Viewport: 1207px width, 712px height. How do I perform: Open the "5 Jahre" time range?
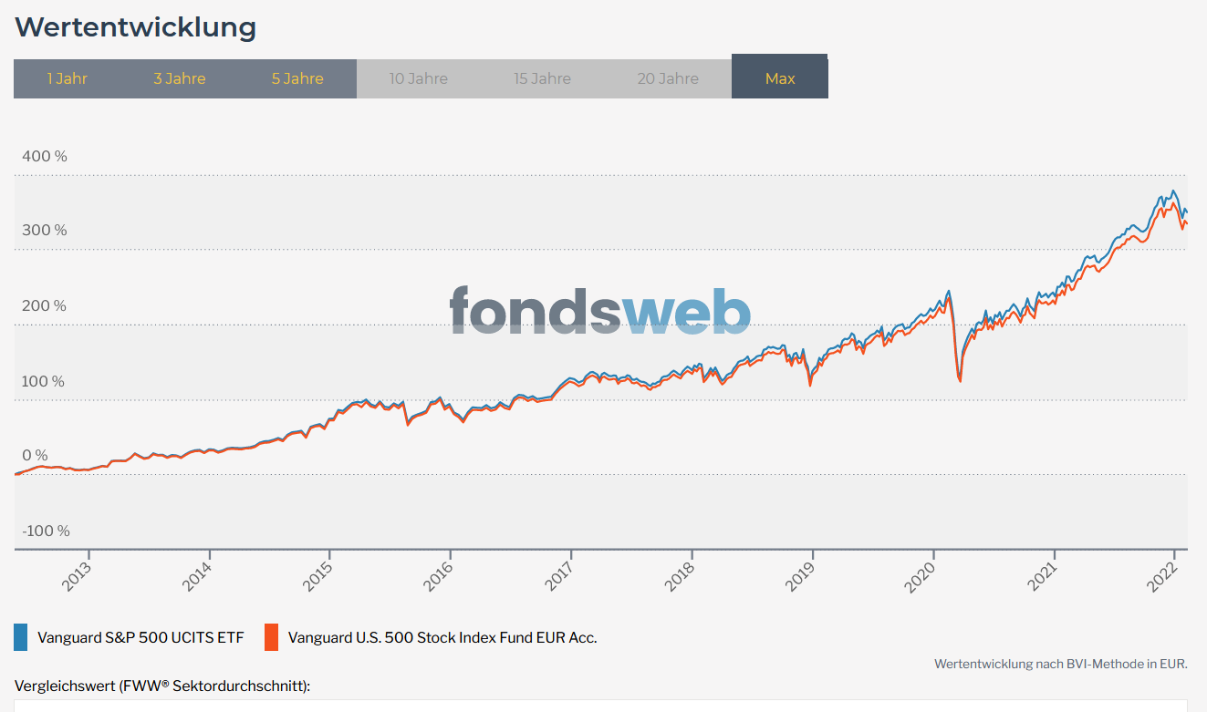click(x=297, y=78)
